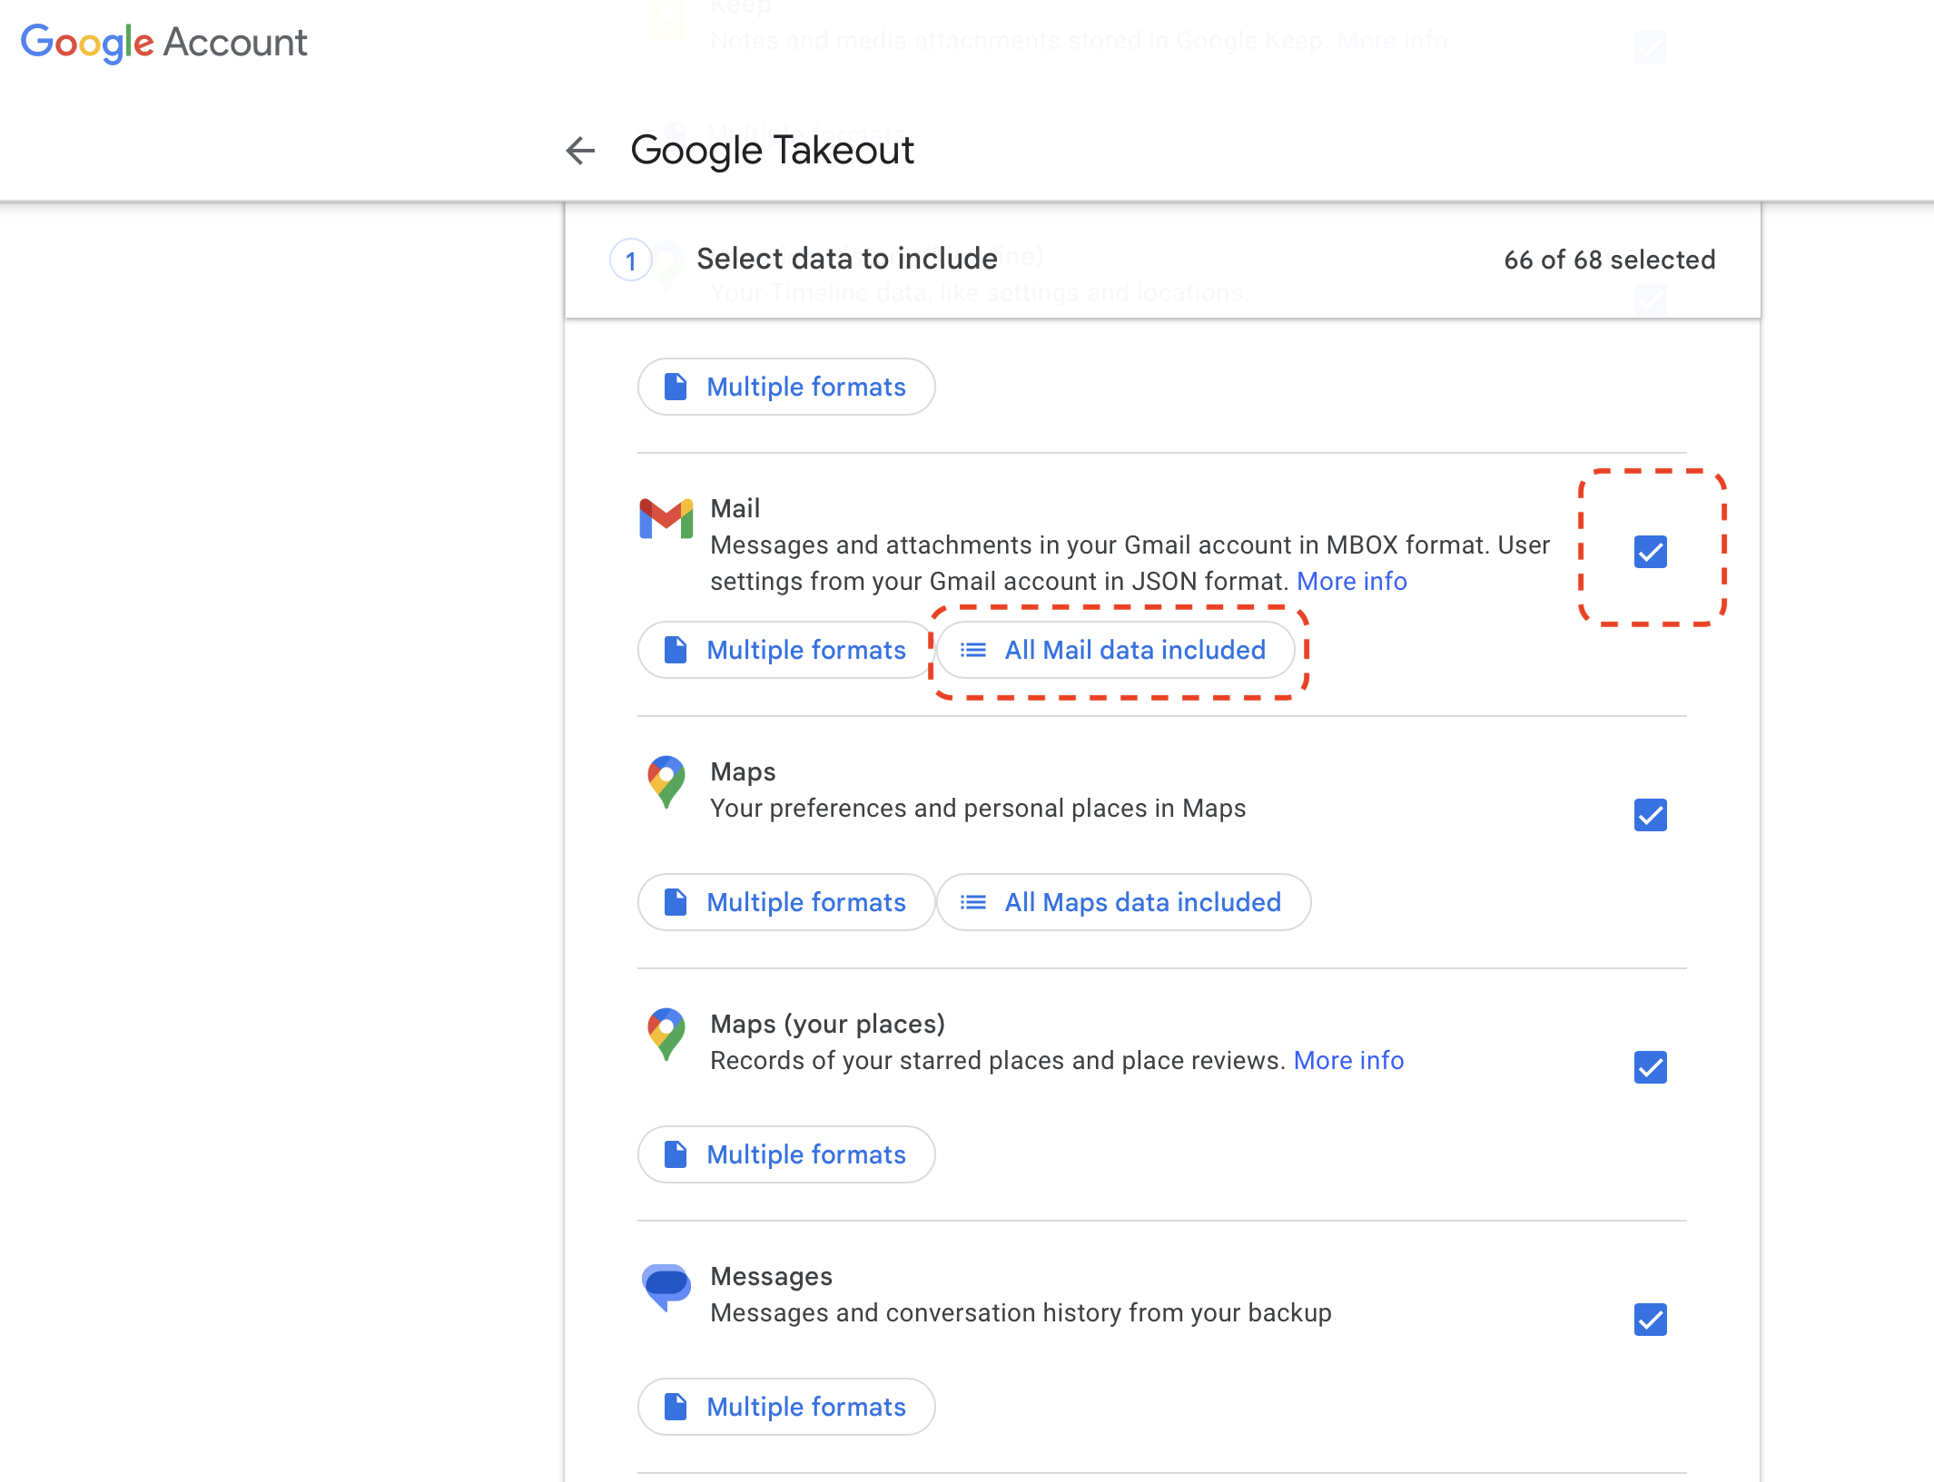Open More info link for Maps (your places)
Screen dimensions: 1934x1482
tap(1348, 1060)
